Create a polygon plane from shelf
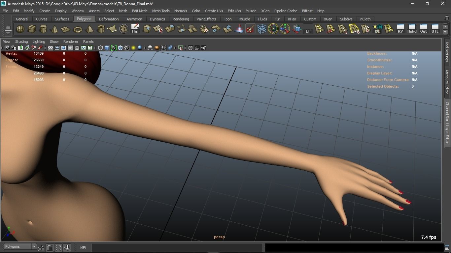Screen dimensions: 451x253 tap(66, 29)
